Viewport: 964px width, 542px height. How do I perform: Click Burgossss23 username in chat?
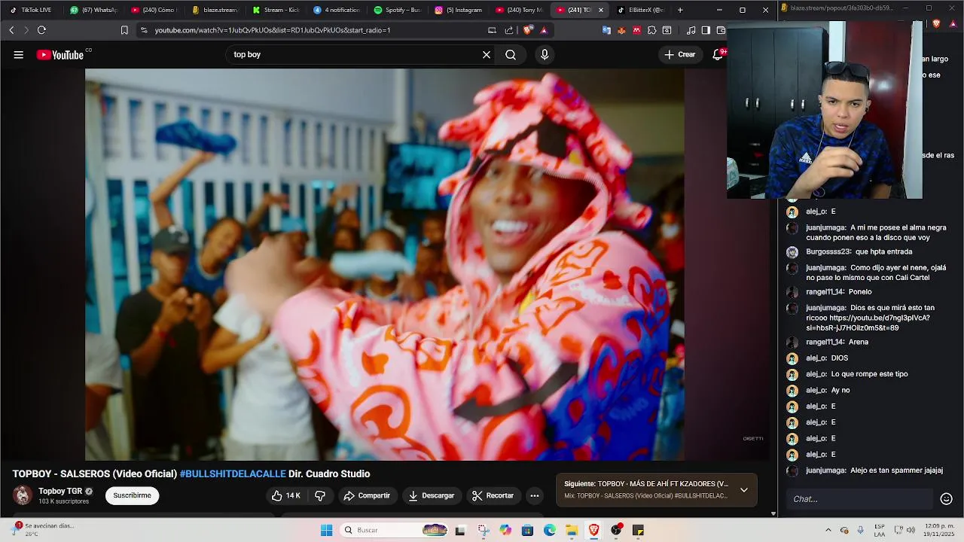click(x=828, y=251)
